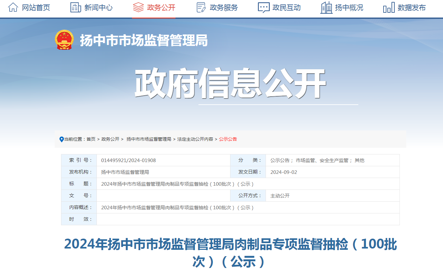The image size is (443, 275).
Task: Click 扬中市市场监督管理局 in the breadcrumb
Action: 149,139
